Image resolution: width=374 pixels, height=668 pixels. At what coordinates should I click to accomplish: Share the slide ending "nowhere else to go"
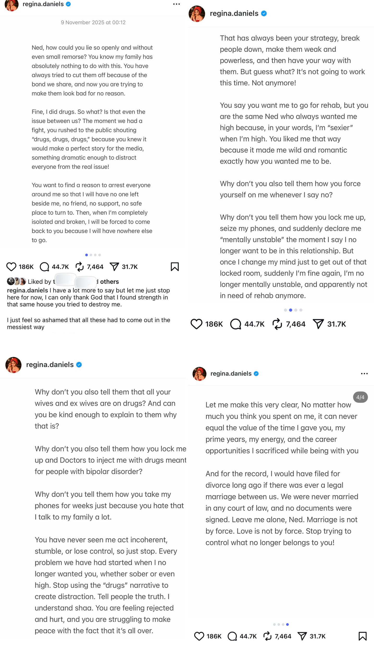[x=114, y=267]
